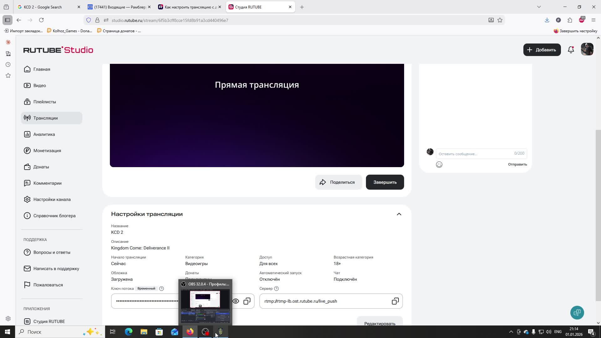Click the user avatar in the header
The width and height of the screenshot is (601, 338).
pos(587,49)
